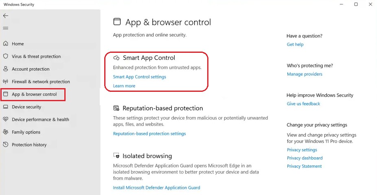
Task: Click Give us feedback link
Action: coord(303,104)
